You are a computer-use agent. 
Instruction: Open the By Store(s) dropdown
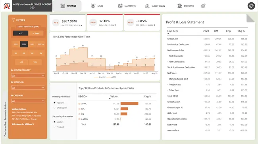click(28, 87)
